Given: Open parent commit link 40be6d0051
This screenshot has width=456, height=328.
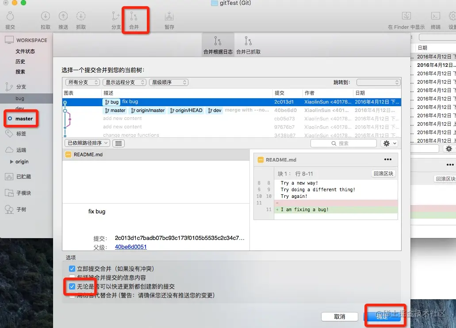Looking at the screenshot, I should coord(130,247).
